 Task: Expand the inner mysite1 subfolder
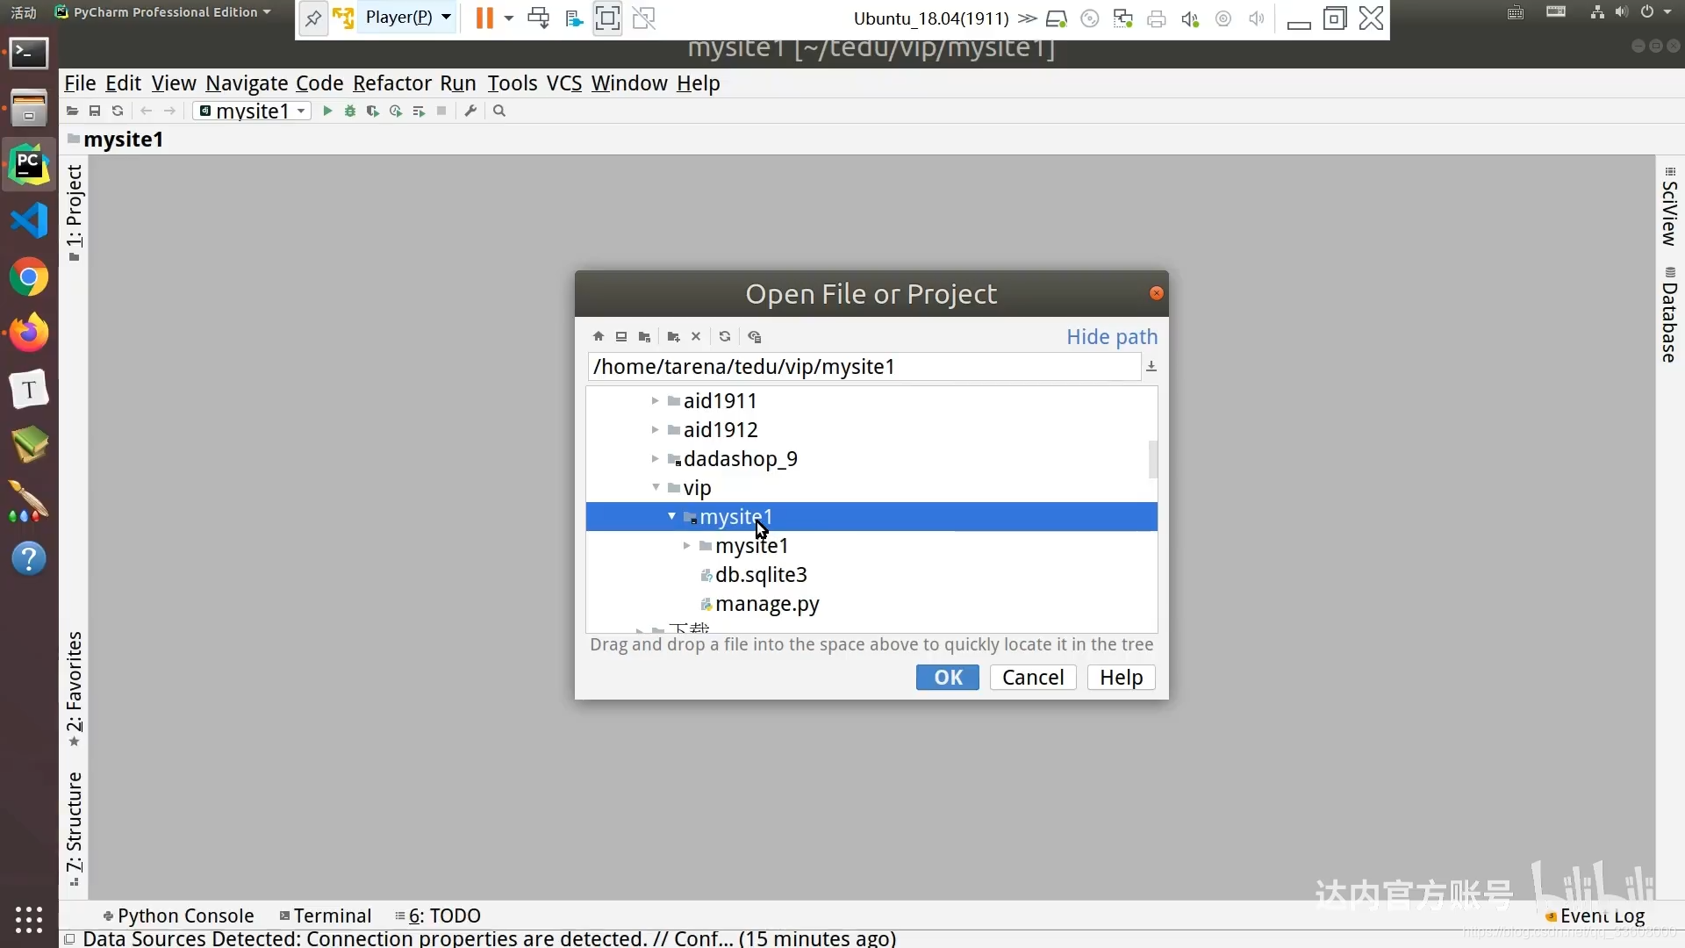[686, 546]
